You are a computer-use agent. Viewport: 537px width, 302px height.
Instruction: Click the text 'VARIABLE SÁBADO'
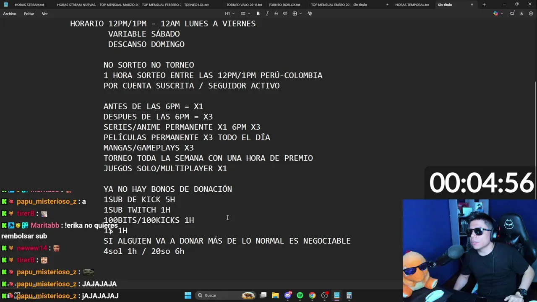(144, 34)
